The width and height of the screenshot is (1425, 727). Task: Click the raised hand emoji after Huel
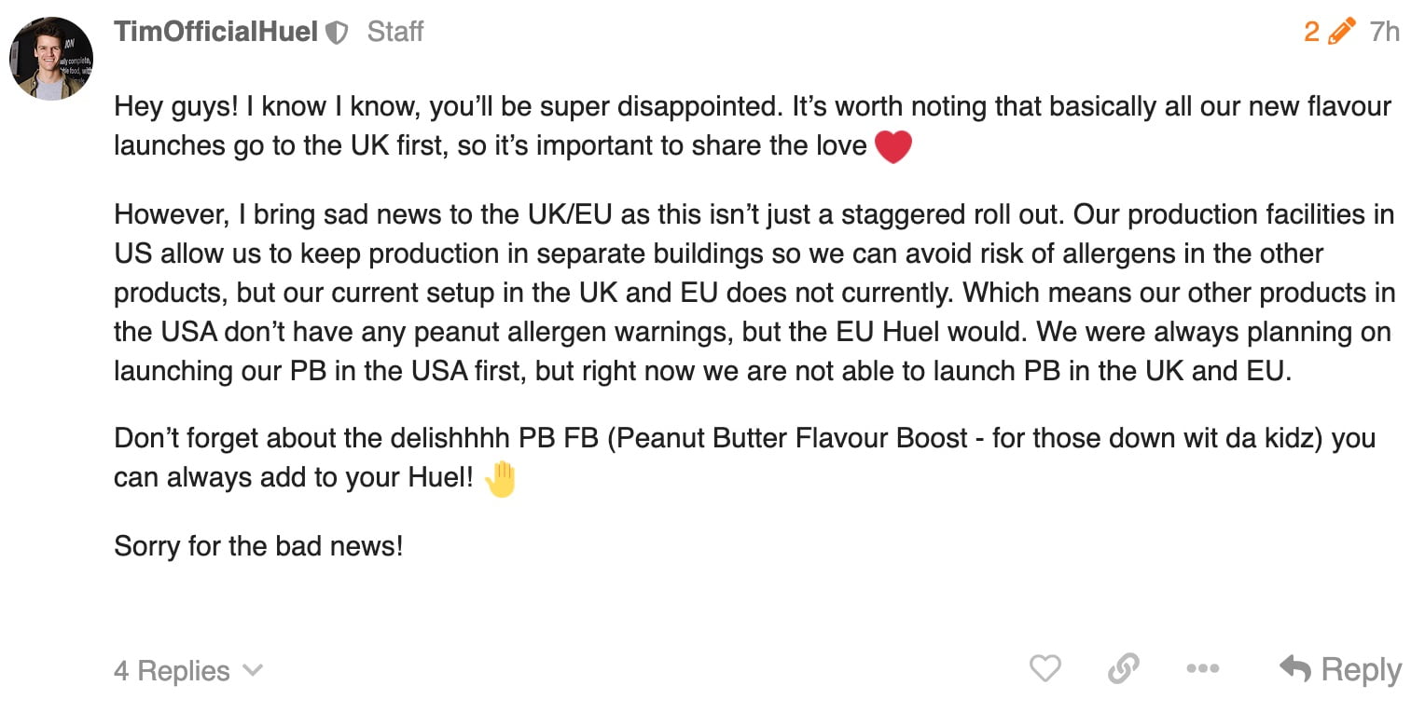tap(501, 479)
